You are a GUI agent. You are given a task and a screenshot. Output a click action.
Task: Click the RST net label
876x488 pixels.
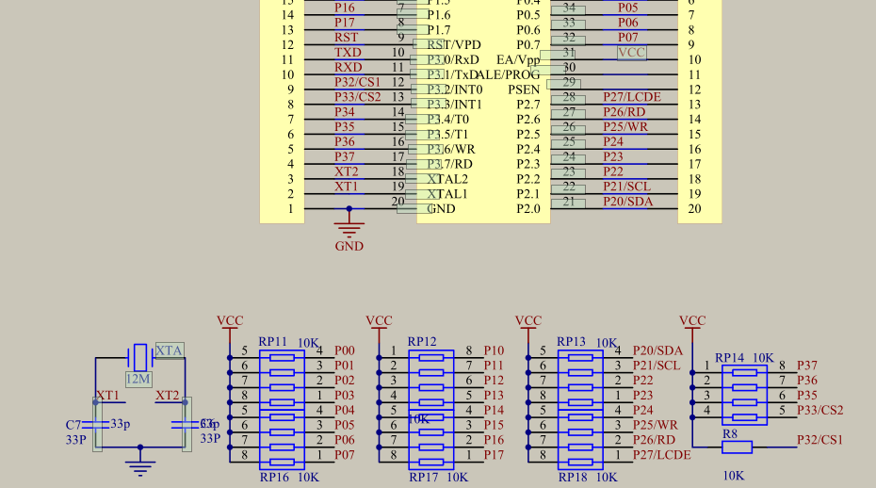coord(346,38)
